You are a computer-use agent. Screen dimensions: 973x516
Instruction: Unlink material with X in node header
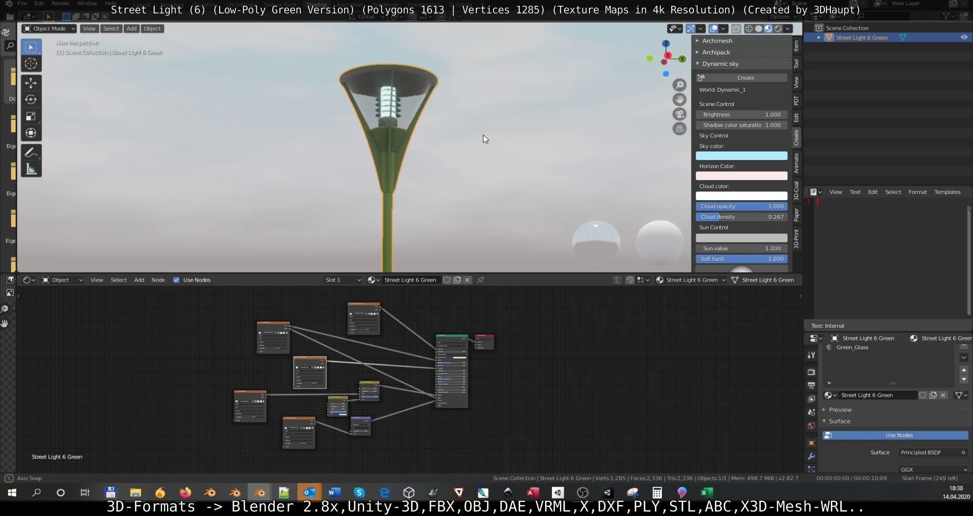[x=467, y=280]
